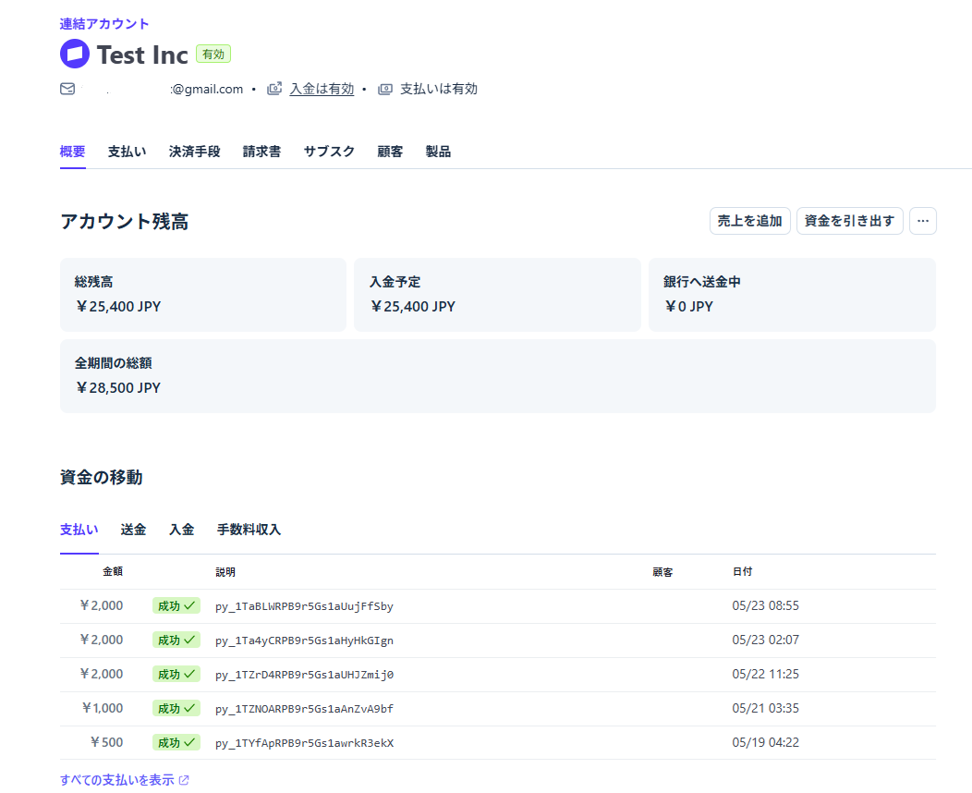Click the 資金を引き出す button

pos(849,221)
